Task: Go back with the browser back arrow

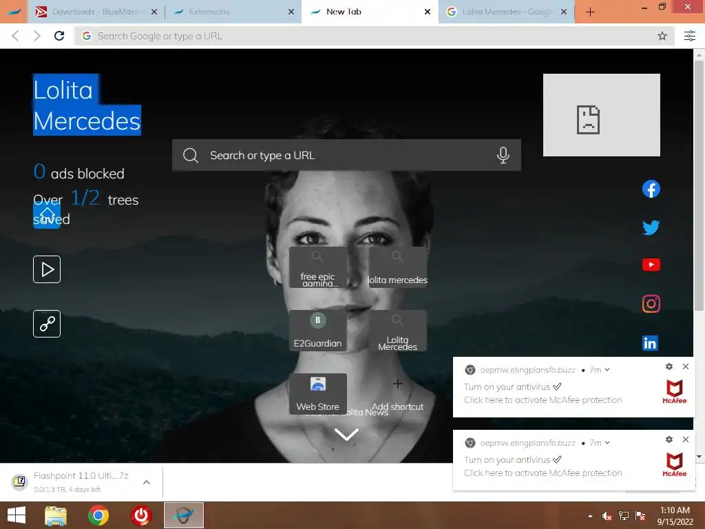Action: click(x=15, y=36)
